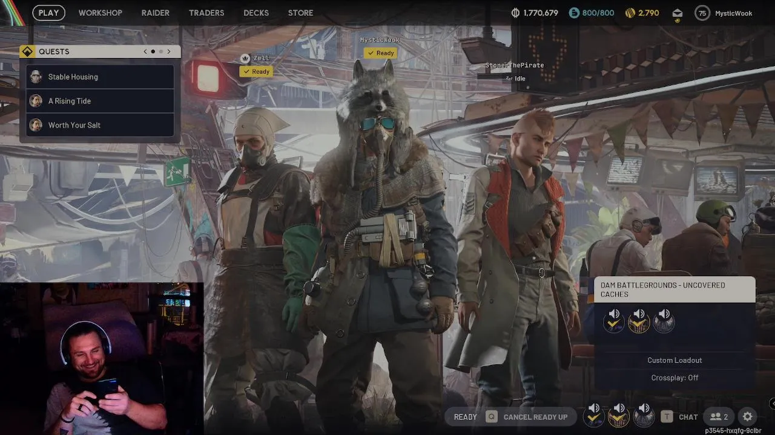Open the Play tab

click(48, 13)
